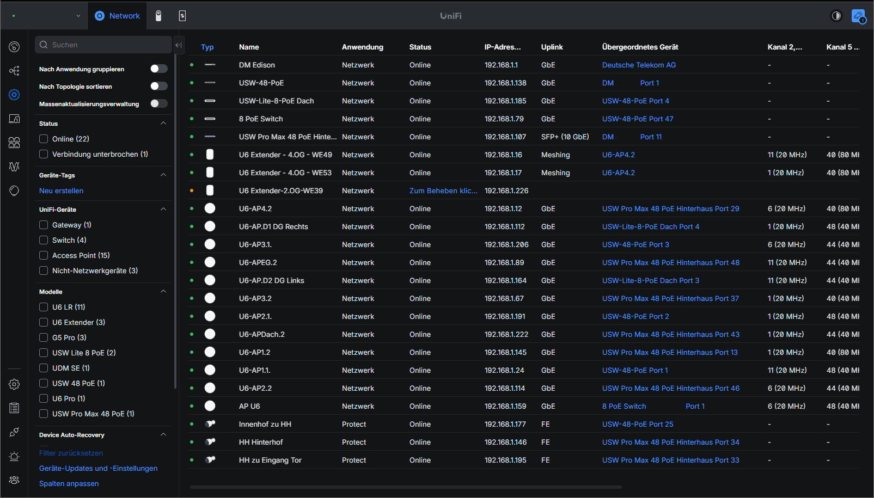This screenshot has width=874, height=498.
Task: Check the USW Pro Max 48 PoE filter
Action: pyautogui.click(x=44, y=414)
